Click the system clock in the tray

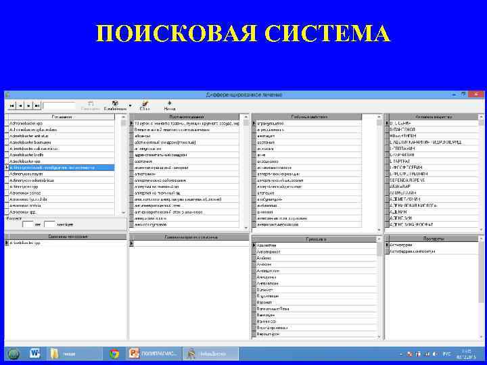tap(466, 354)
